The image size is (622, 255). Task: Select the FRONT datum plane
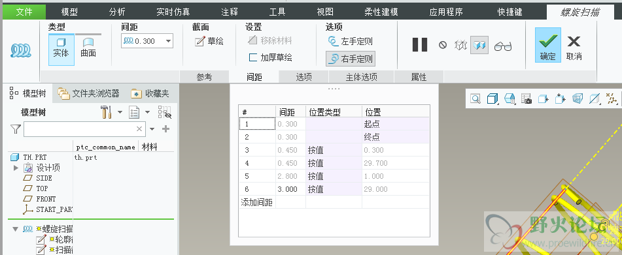(x=46, y=199)
